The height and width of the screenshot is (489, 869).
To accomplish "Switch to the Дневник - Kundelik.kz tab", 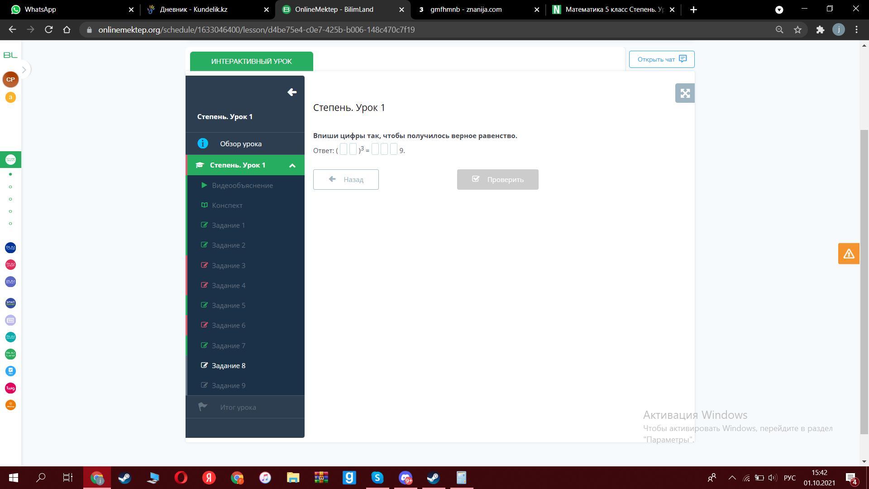I will (194, 10).
